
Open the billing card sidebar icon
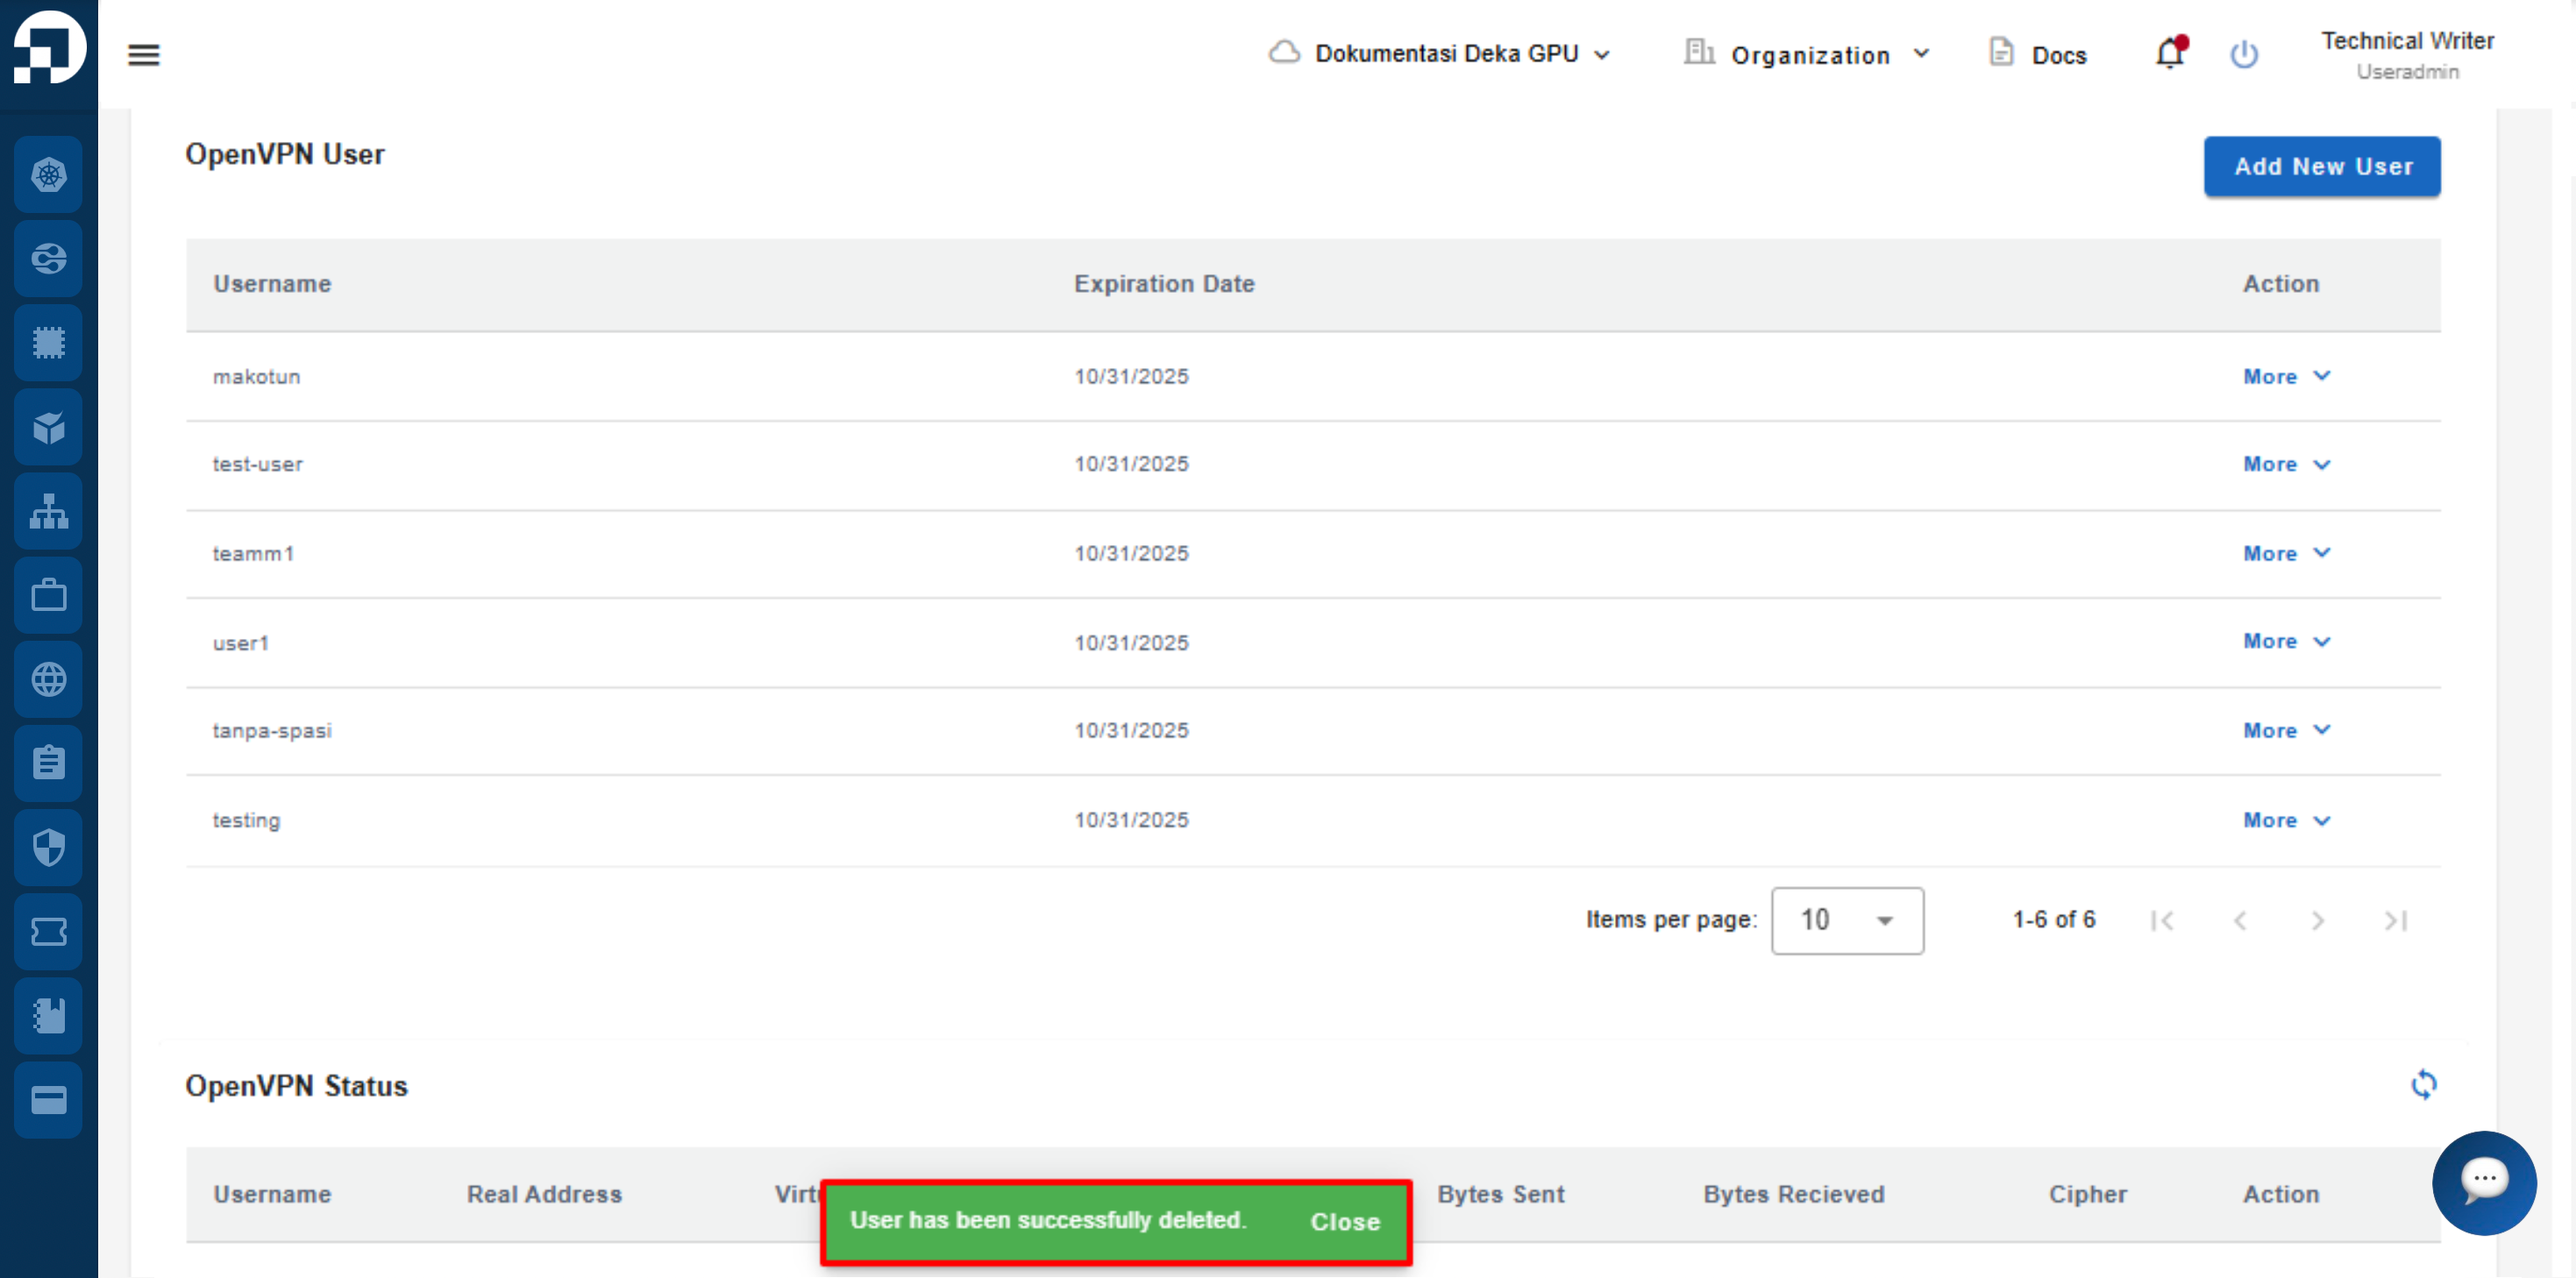tap(48, 1100)
